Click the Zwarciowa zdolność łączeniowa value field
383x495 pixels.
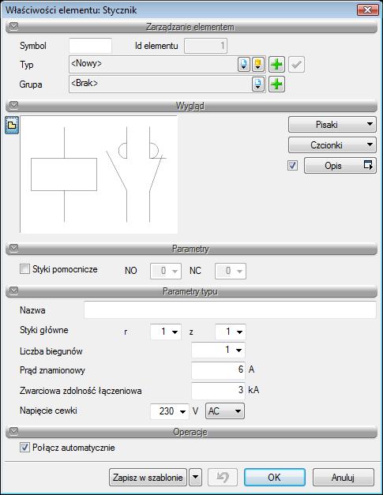pyautogui.click(x=218, y=391)
